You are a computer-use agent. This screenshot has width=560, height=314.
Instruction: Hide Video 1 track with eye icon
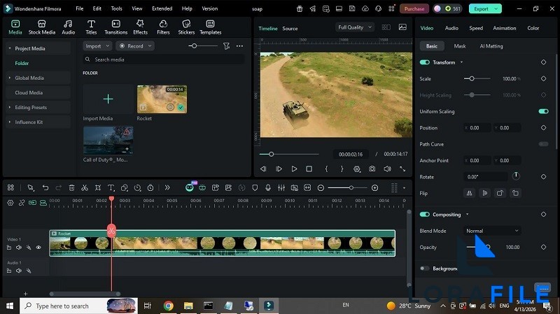(38, 248)
